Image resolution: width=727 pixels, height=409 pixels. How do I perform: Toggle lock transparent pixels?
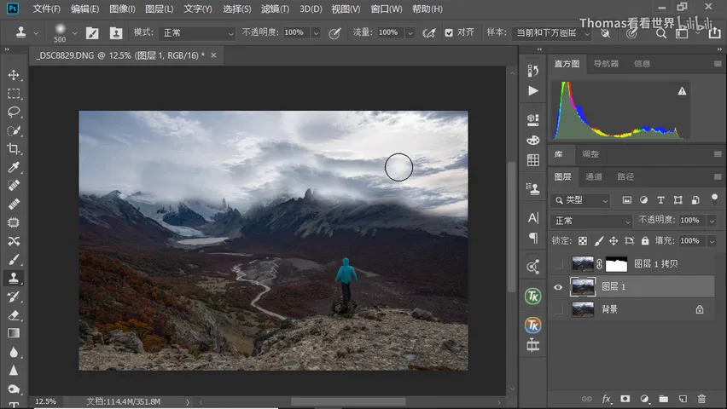point(583,241)
